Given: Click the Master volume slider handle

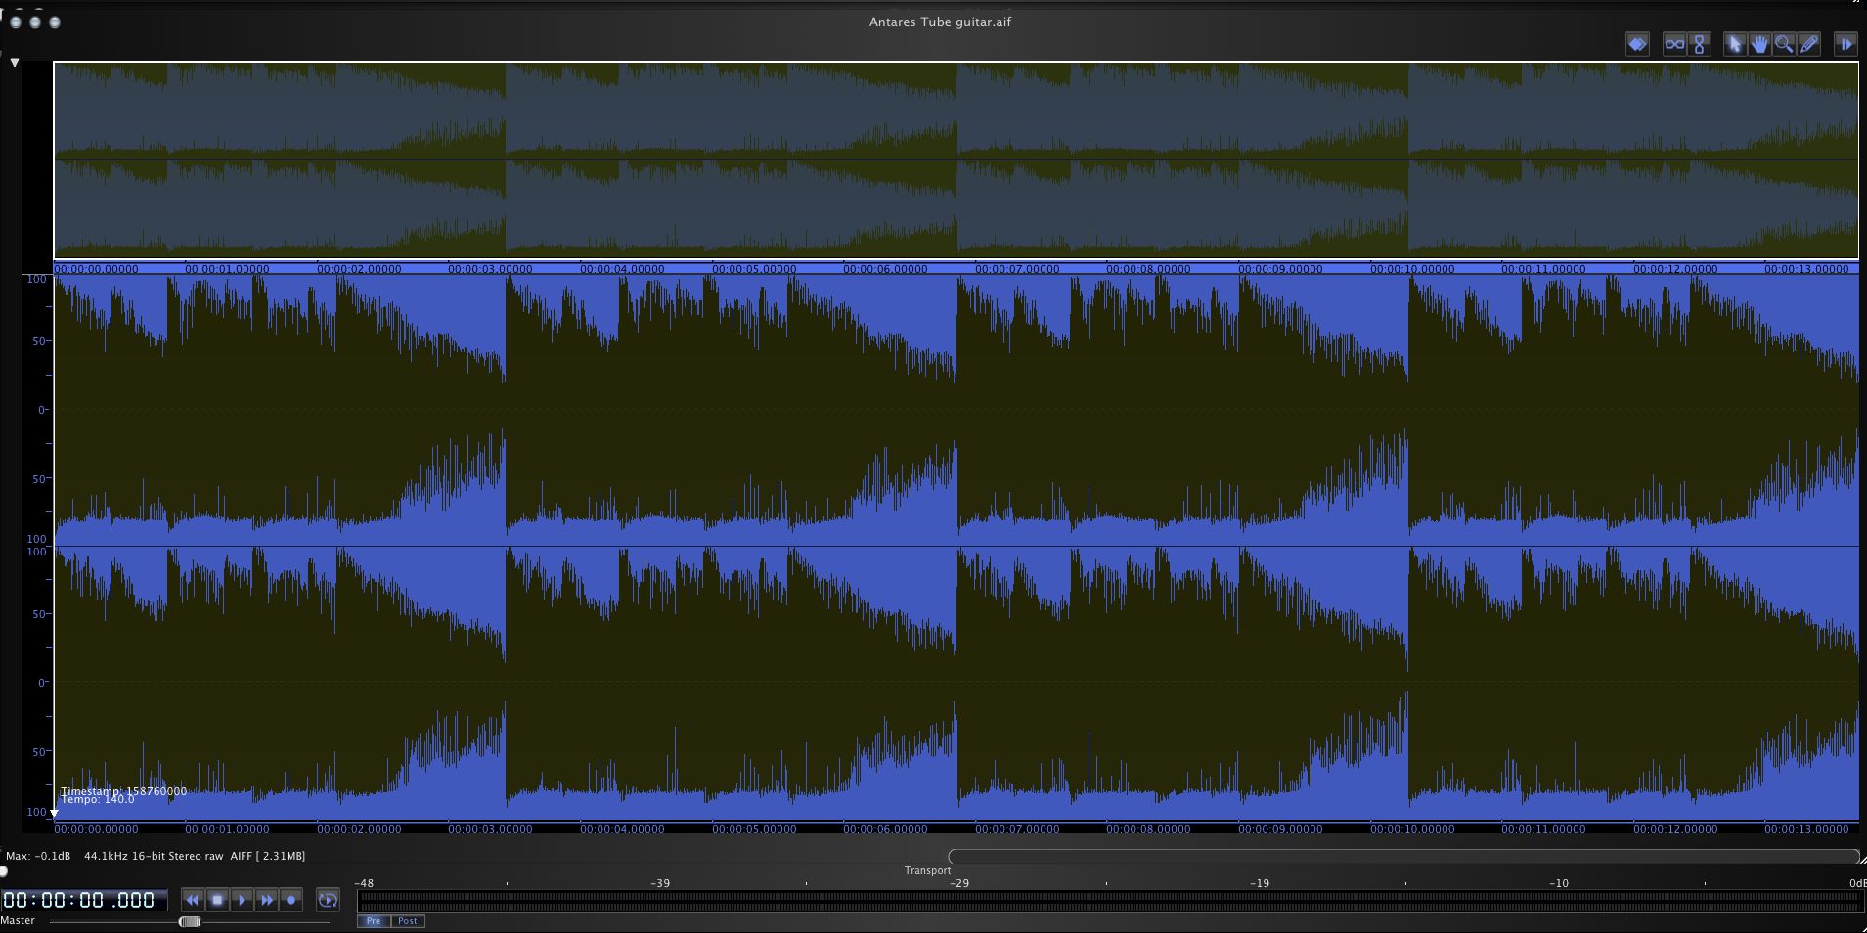Looking at the screenshot, I should click(190, 922).
